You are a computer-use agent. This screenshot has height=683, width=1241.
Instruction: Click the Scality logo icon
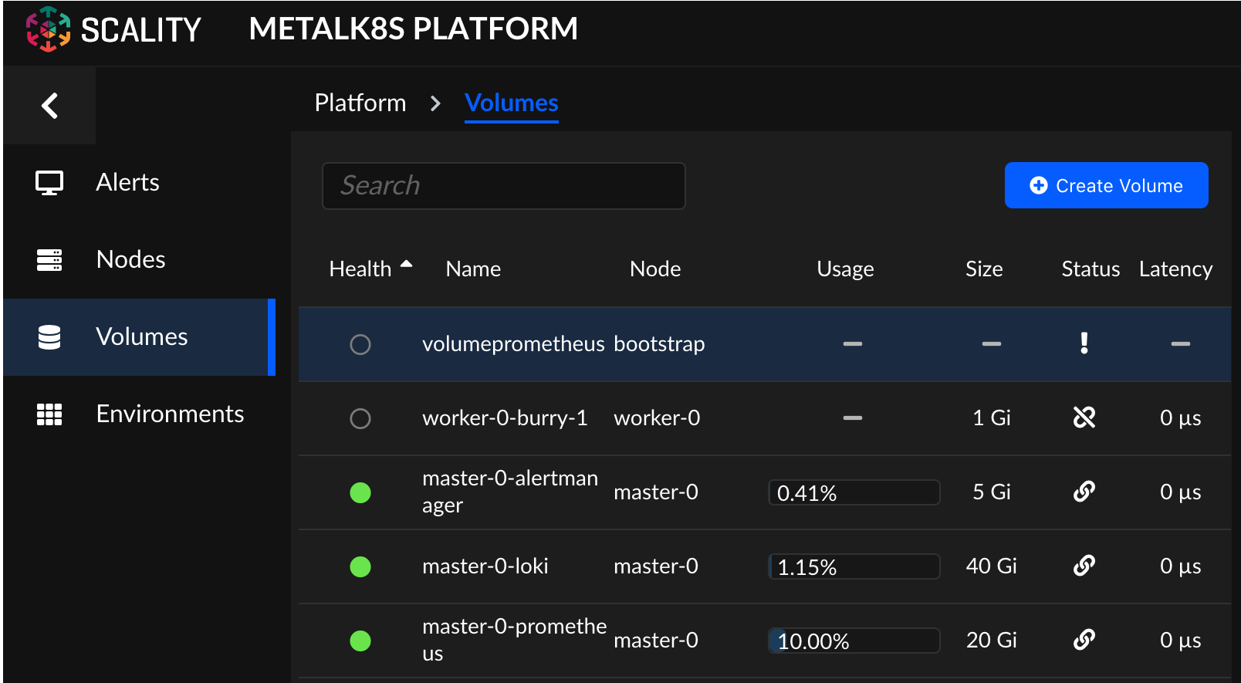click(48, 29)
